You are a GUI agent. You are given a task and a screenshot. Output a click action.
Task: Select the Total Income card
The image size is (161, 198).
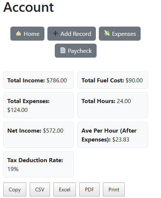[38, 80]
